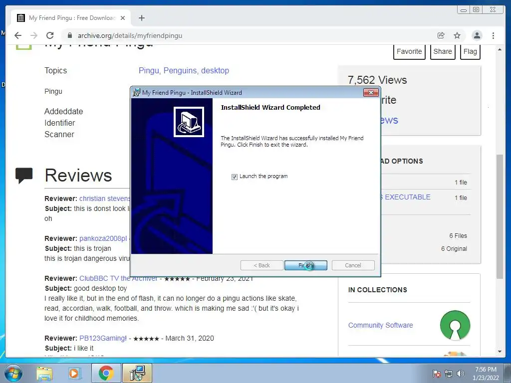Open the Penguins topic link
The width and height of the screenshot is (511, 383).
pos(181,70)
